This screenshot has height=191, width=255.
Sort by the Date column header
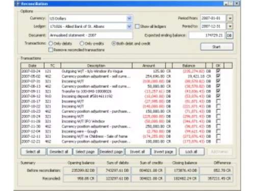coord(32,66)
